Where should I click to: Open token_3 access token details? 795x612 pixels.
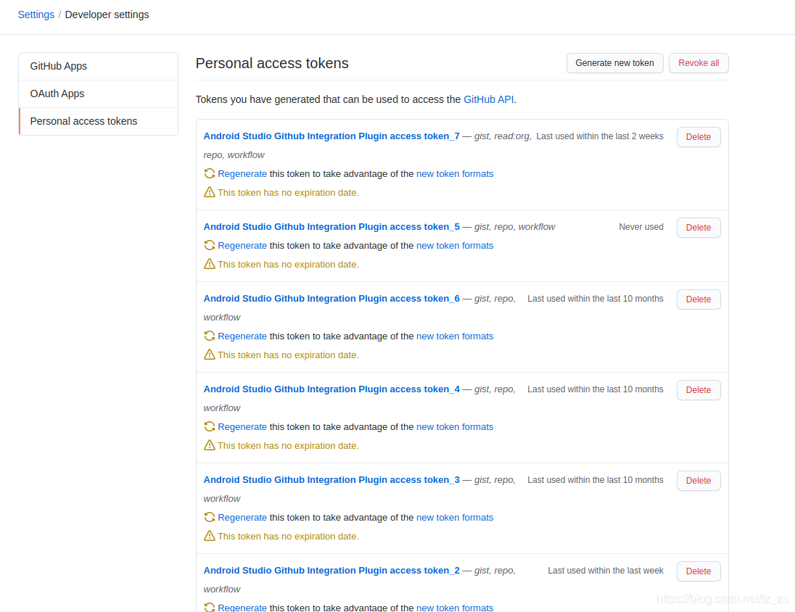[331, 479]
